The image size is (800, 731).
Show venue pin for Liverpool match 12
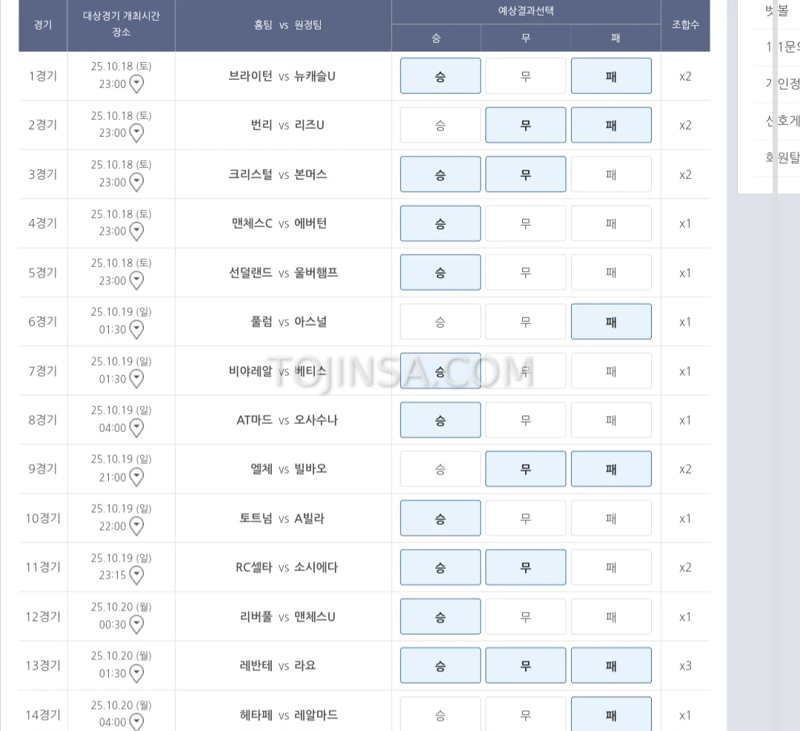click(x=137, y=625)
